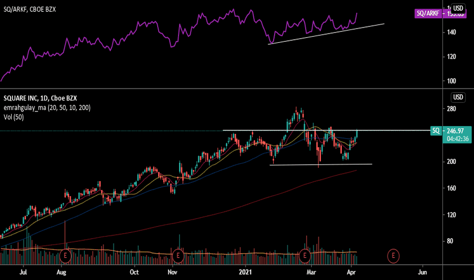Screen dimensions: 474x280
Task: Click the 160 price axis label
Action: coord(451,188)
